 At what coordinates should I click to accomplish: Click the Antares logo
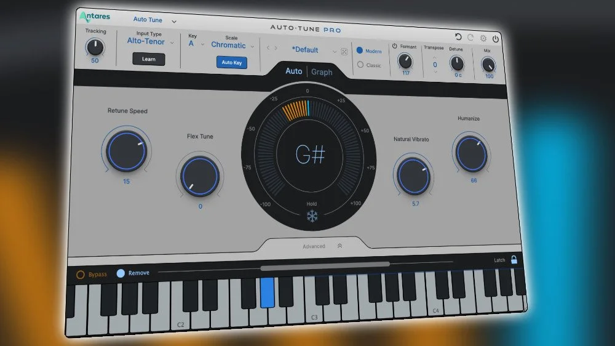pyautogui.click(x=95, y=17)
